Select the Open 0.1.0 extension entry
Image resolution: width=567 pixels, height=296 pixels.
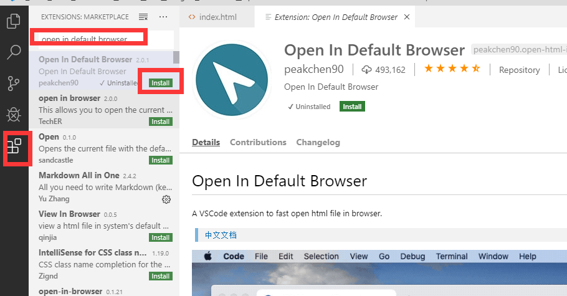pyautogui.click(x=104, y=148)
